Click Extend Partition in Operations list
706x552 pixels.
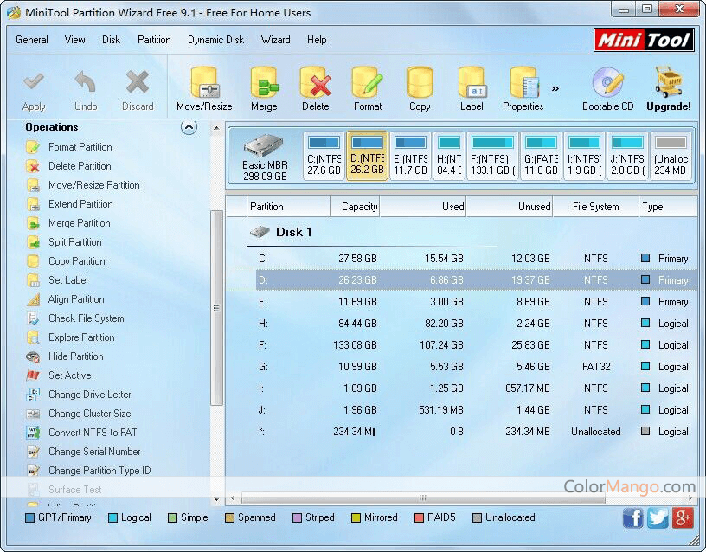80,204
